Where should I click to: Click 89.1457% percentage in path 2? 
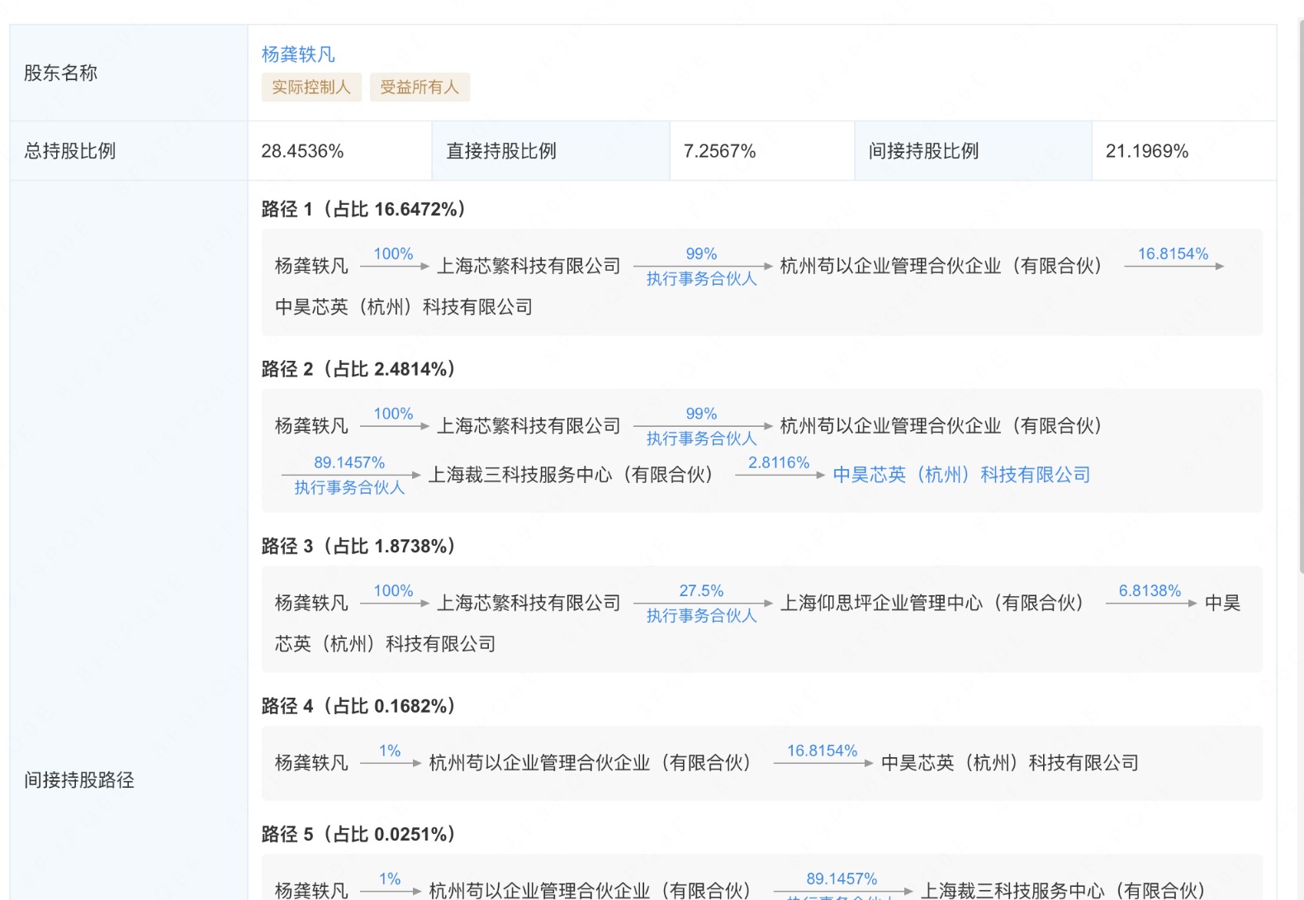click(x=349, y=462)
